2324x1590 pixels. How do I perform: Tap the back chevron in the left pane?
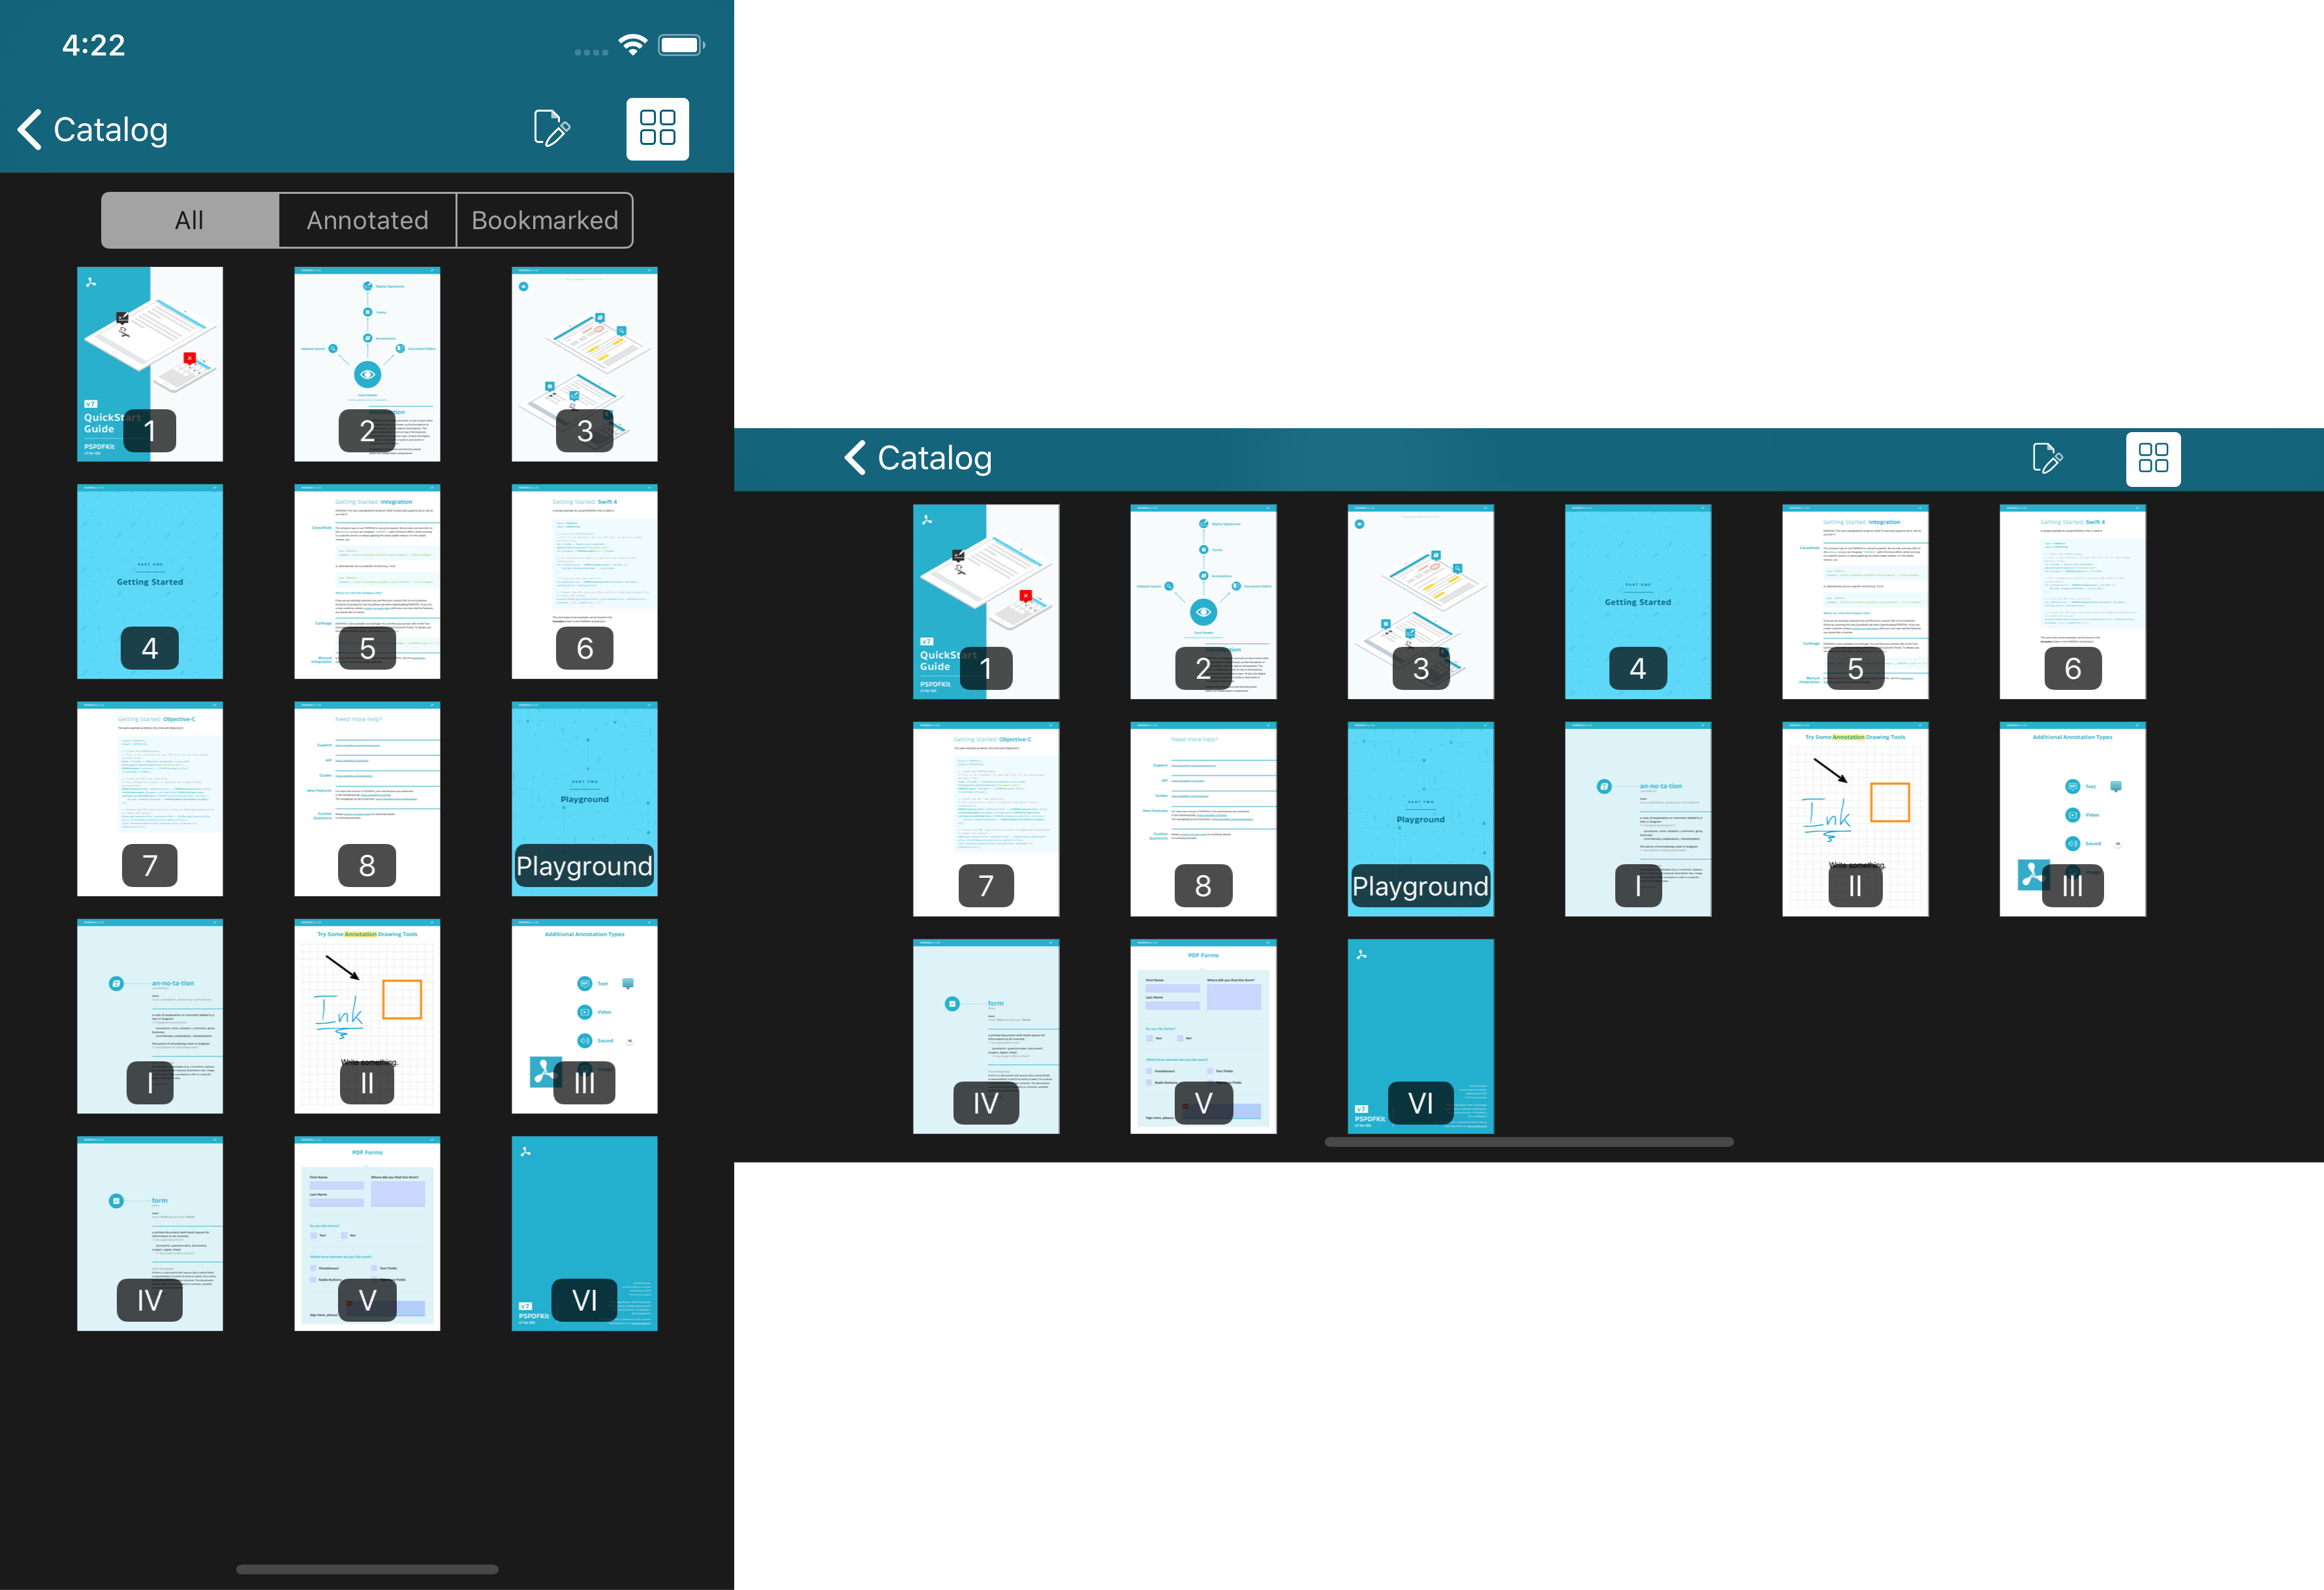pos(30,129)
